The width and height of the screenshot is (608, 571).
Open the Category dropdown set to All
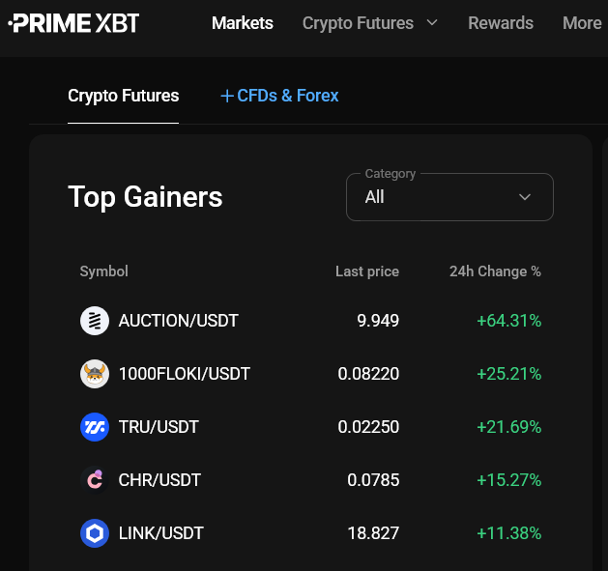(x=449, y=197)
